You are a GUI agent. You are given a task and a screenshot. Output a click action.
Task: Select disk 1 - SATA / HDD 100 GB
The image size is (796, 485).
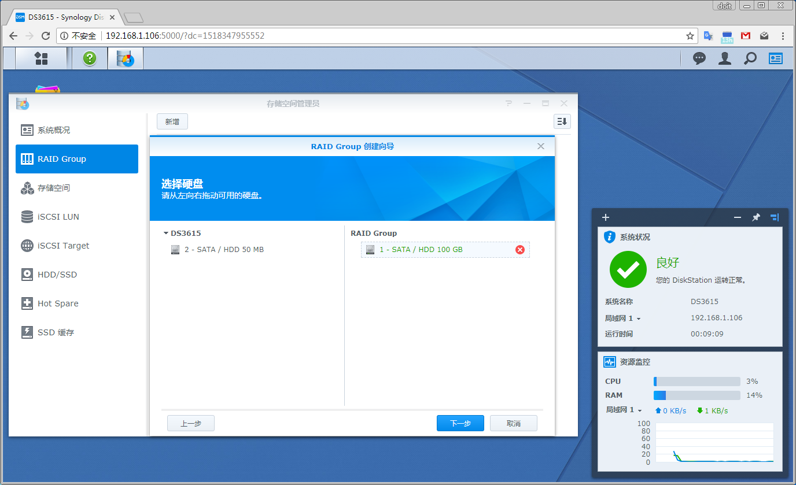(445, 250)
